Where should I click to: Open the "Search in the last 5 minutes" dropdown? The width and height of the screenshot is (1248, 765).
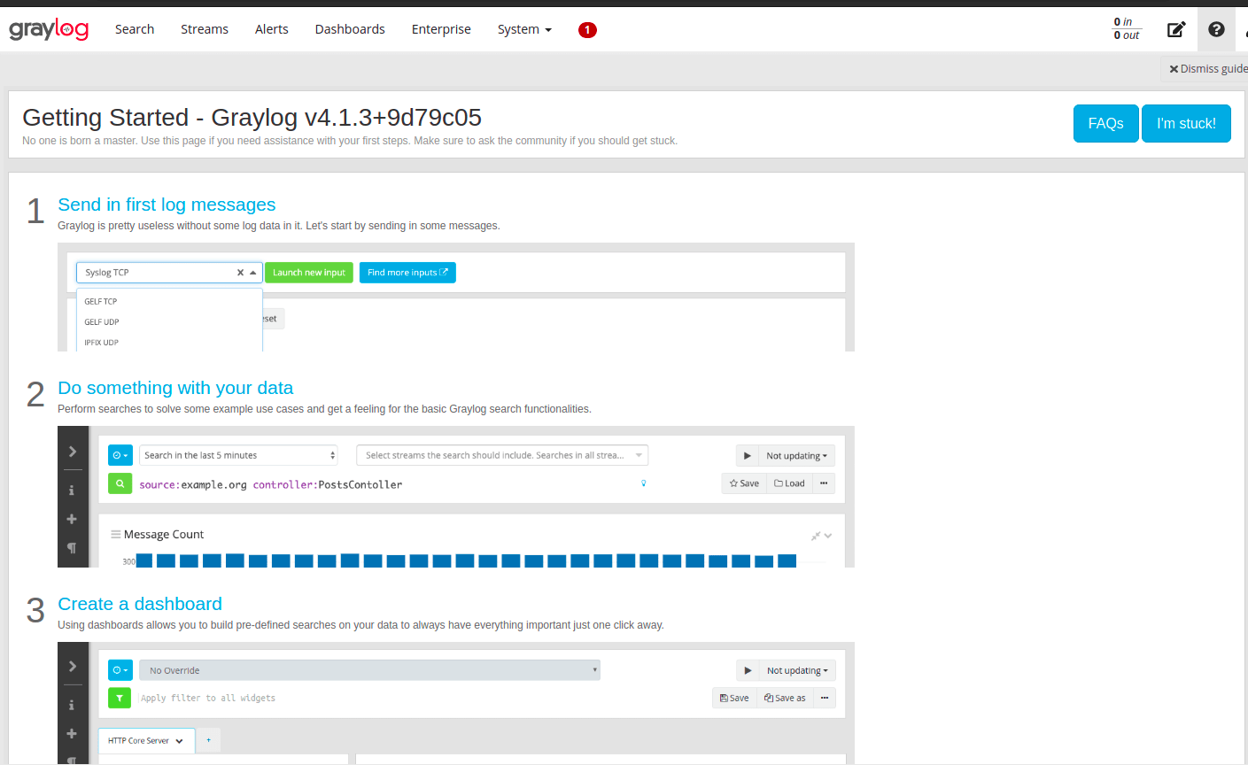coord(237,454)
